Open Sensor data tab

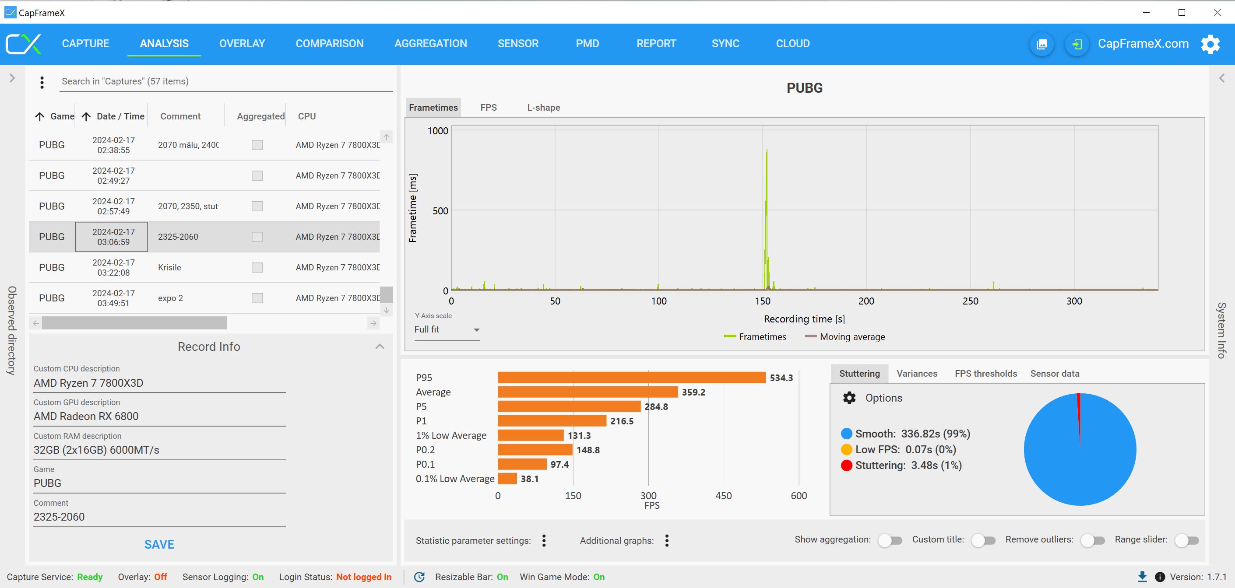pyautogui.click(x=1055, y=373)
